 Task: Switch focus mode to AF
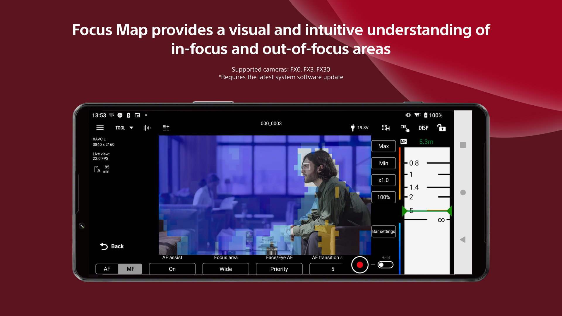(x=107, y=269)
